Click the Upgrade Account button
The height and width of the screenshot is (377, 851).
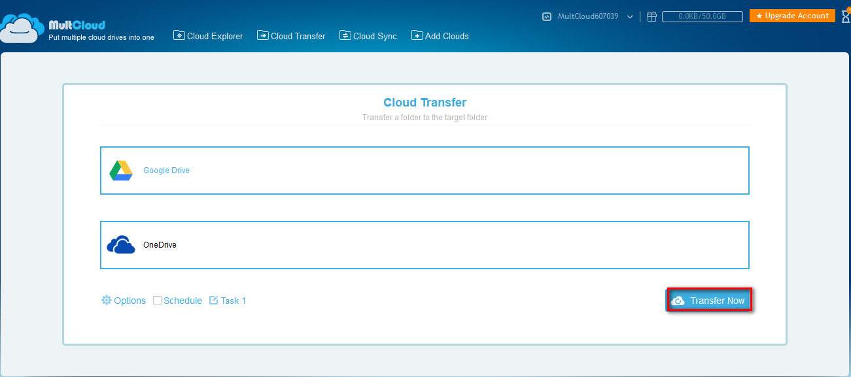tap(792, 16)
